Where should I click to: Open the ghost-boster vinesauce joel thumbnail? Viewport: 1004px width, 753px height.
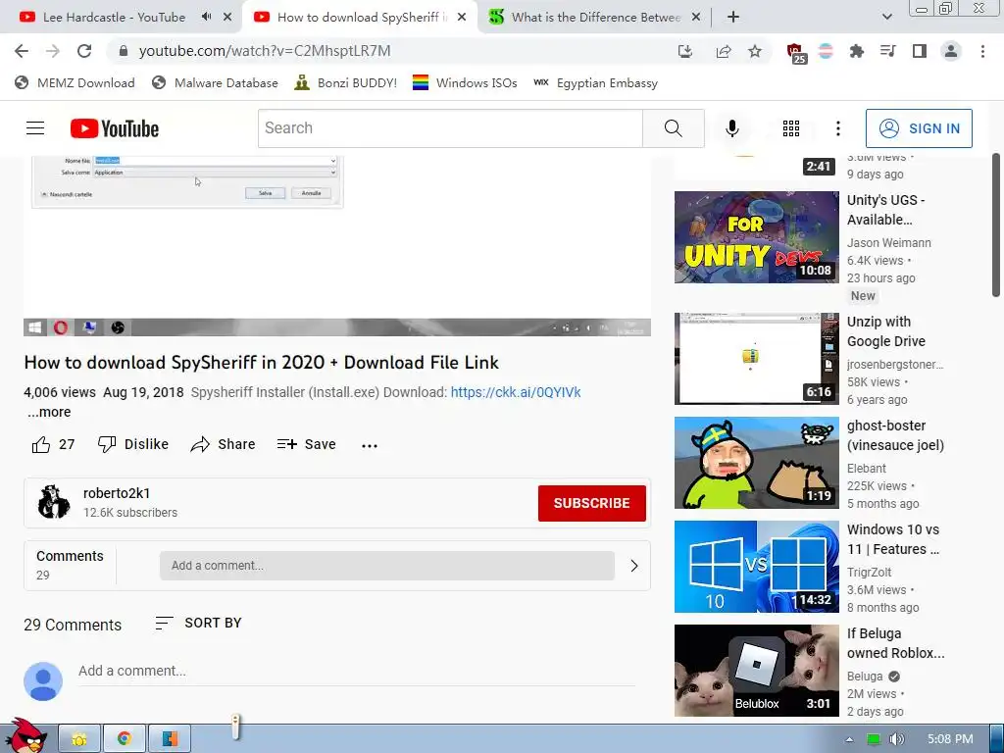point(756,463)
